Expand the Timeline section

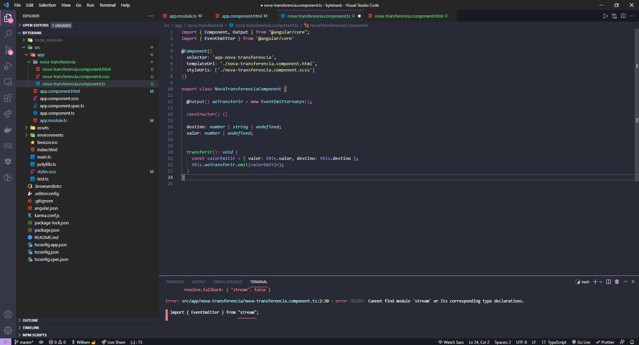(x=87, y=328)
